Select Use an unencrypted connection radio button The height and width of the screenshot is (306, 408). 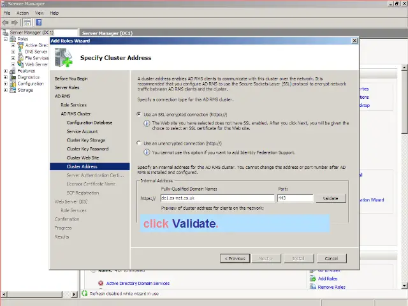tap(139, 143)
